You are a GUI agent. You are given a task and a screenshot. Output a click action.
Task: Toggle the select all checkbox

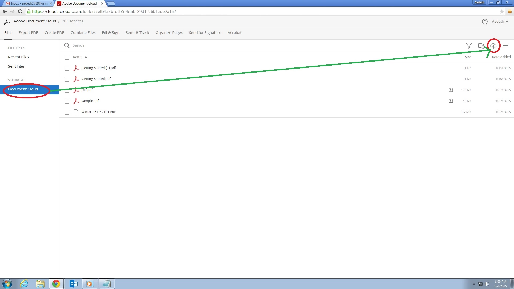click(x=67, y=57)
